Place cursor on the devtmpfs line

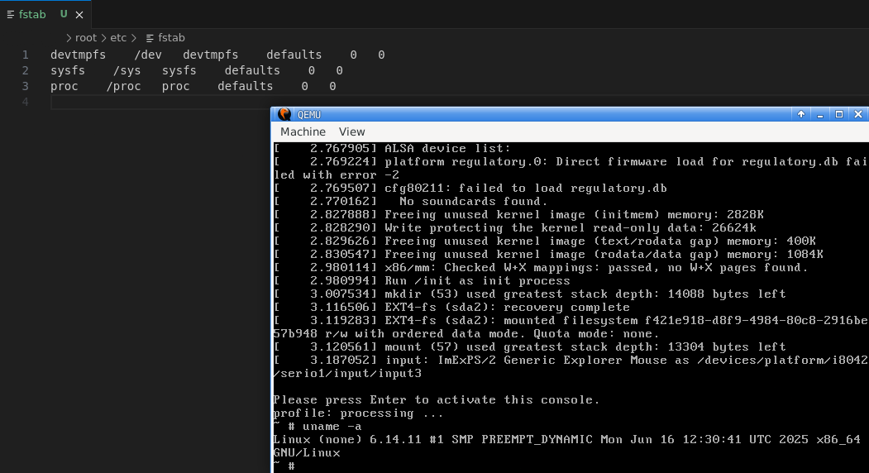217,55
